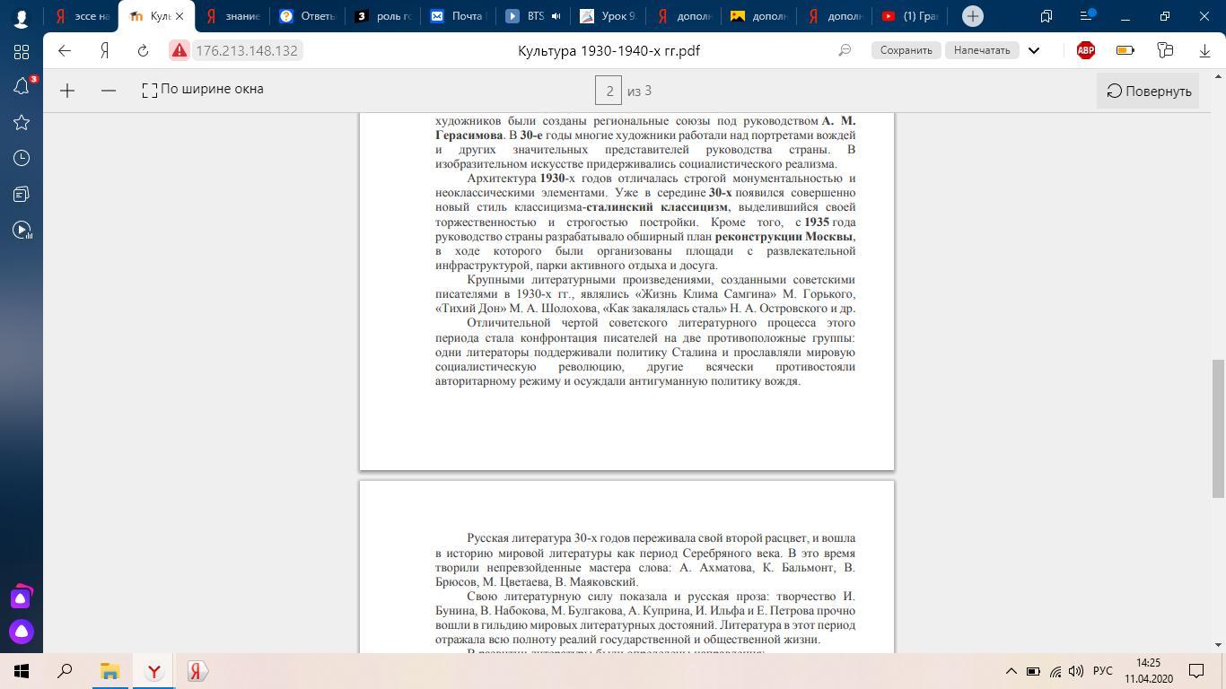The image size is (1226, 689).
Task: Click the PDF vertical scrollbar thumb
Action: (1218, 429)
